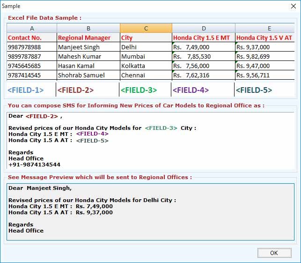Click the purple <FIELD-4> label under table
This screenshot has height=263, width=301.
(x=191, y=90)
